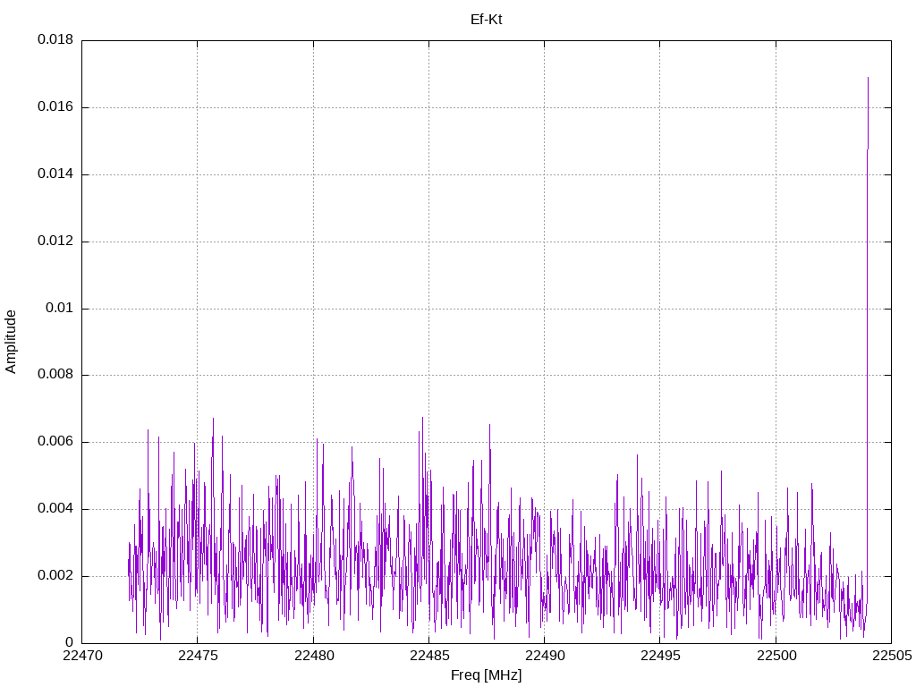Click the "Amplitude" y-axis label
The image size is (916, 687).
11,342
